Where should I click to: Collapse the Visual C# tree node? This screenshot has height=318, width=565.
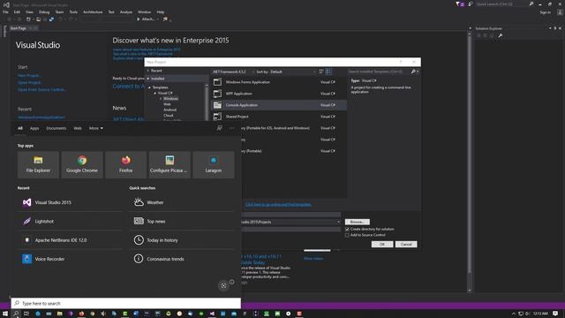(x=155, y=93)
